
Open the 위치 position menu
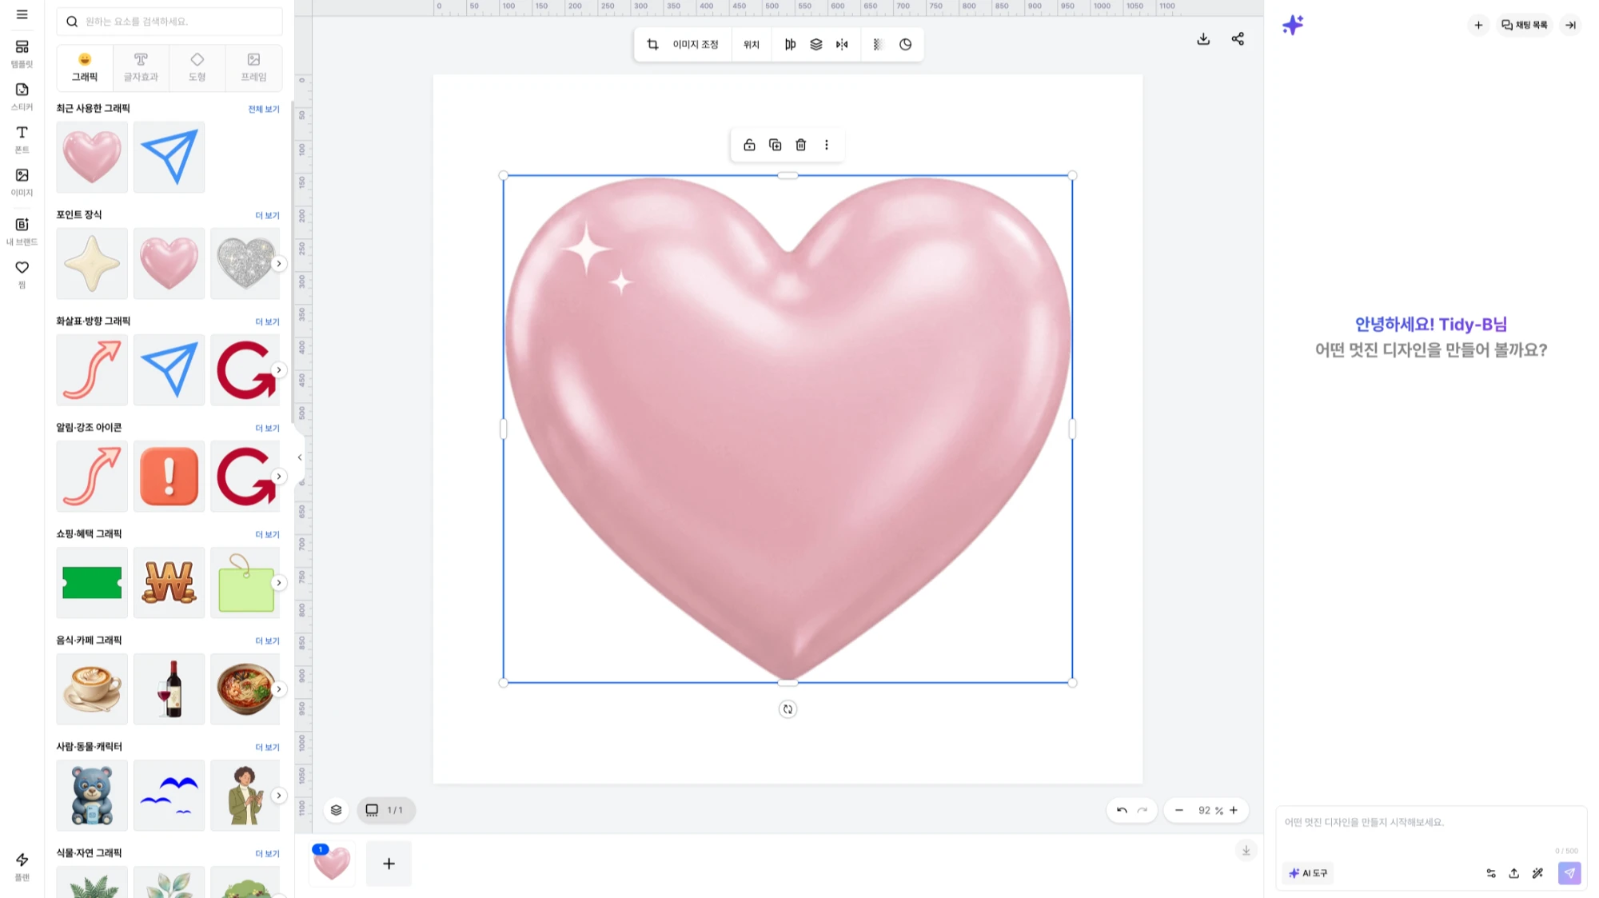(752, 45)
